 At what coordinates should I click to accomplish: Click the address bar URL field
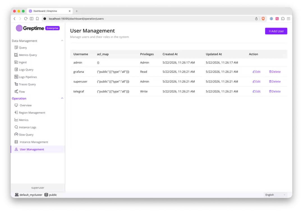point(147,19)
